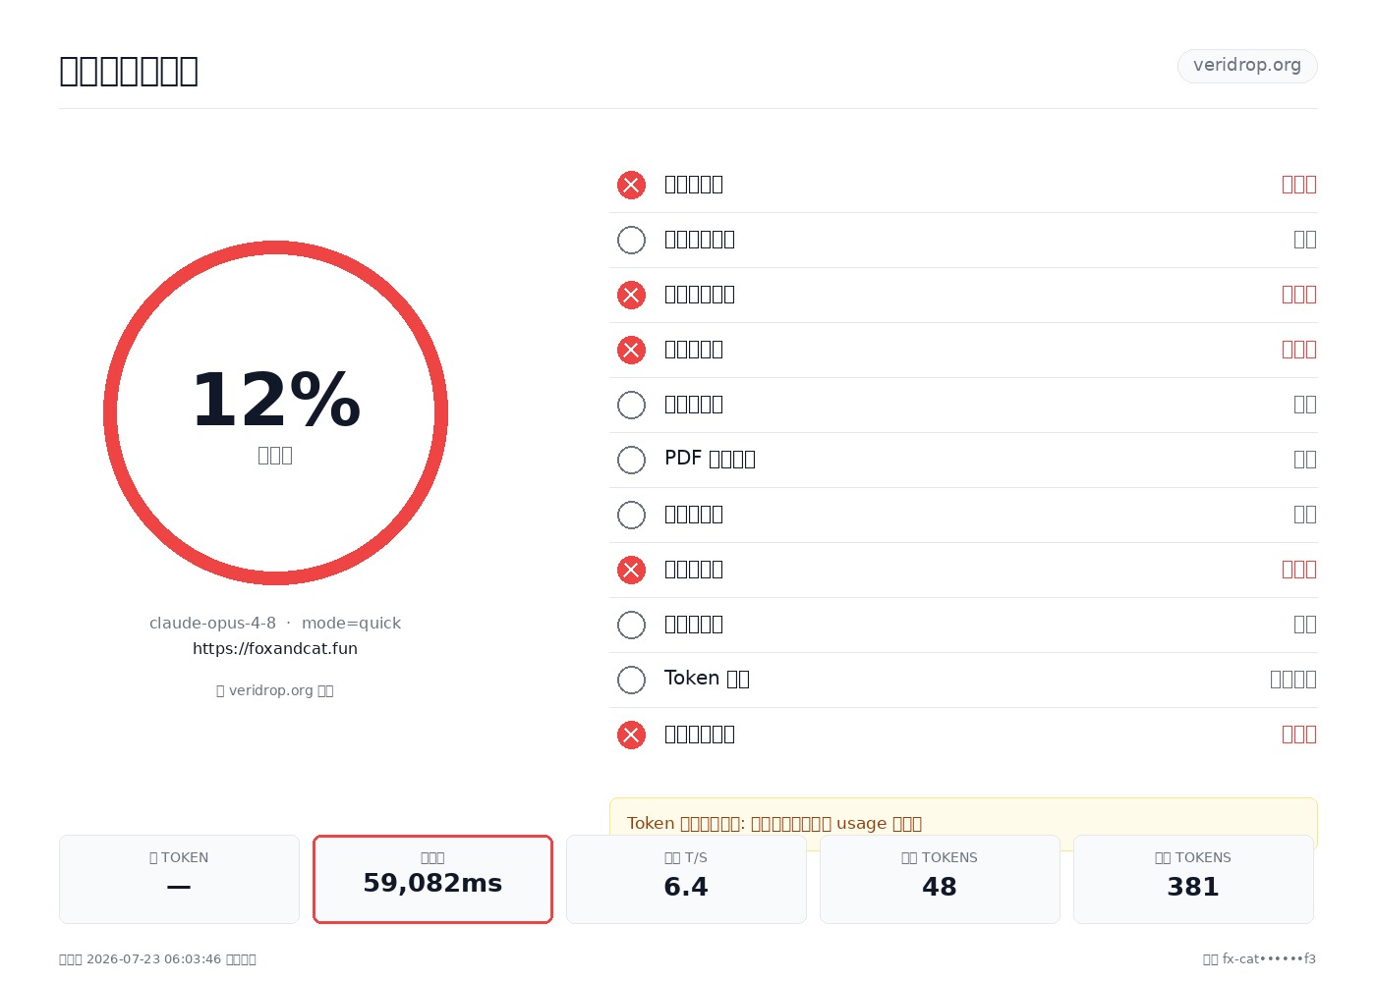Click the empty circle icon beside the PDF check
1376x982 pixels.
click(x=631, y=460)
